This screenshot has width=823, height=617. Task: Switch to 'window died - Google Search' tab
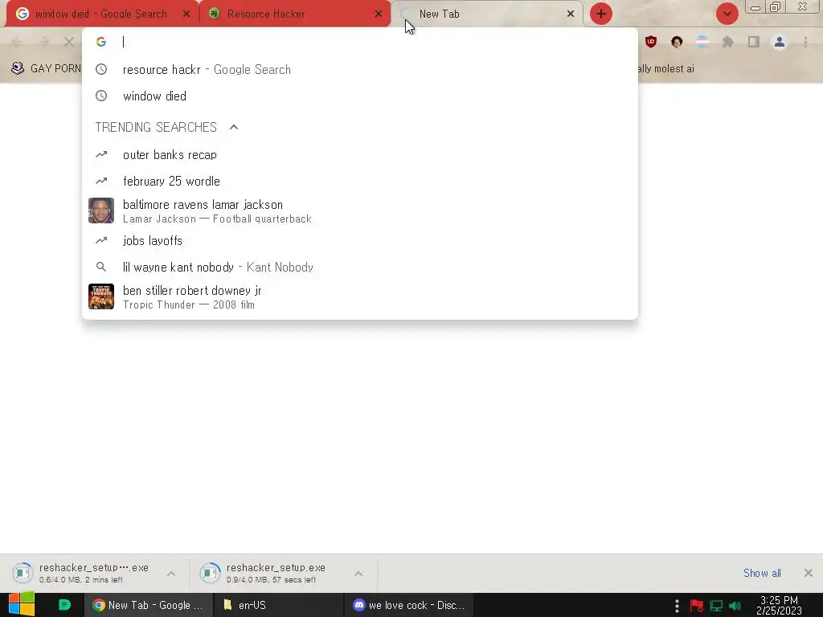(100, 14)
